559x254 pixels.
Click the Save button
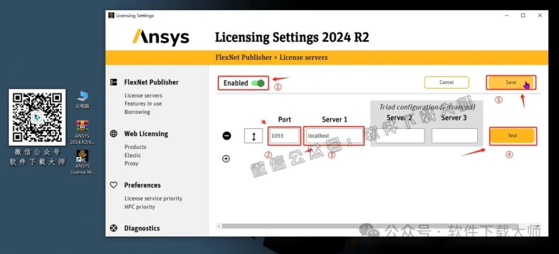click(x=511, y=82)
